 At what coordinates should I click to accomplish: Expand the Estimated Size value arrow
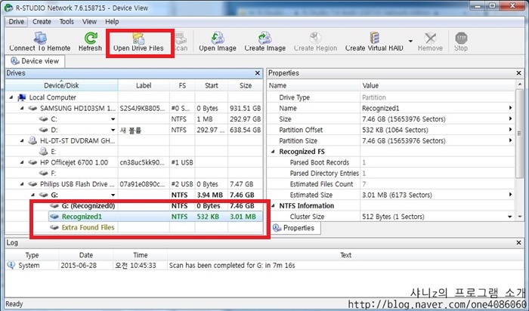(510, 195)
